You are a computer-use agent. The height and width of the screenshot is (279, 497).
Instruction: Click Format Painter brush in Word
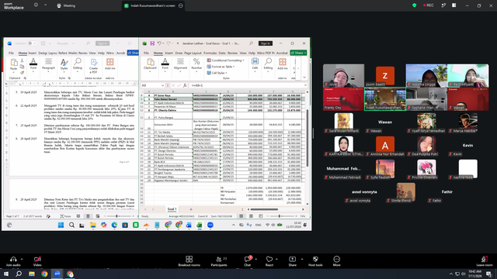[22, 72]
